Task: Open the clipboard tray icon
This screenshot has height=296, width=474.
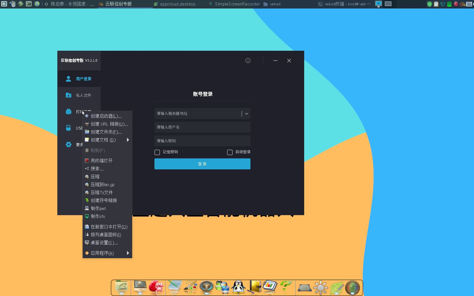Action: (x=436, y=4)
